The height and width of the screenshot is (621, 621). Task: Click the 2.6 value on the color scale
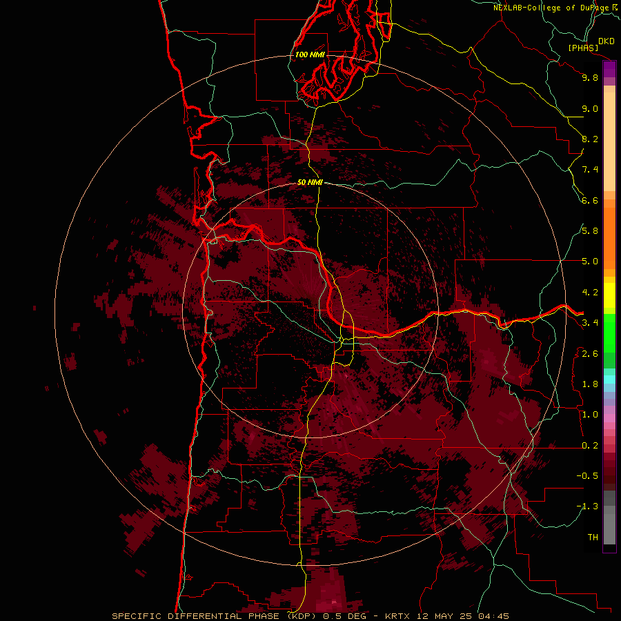tap(590, 354)
